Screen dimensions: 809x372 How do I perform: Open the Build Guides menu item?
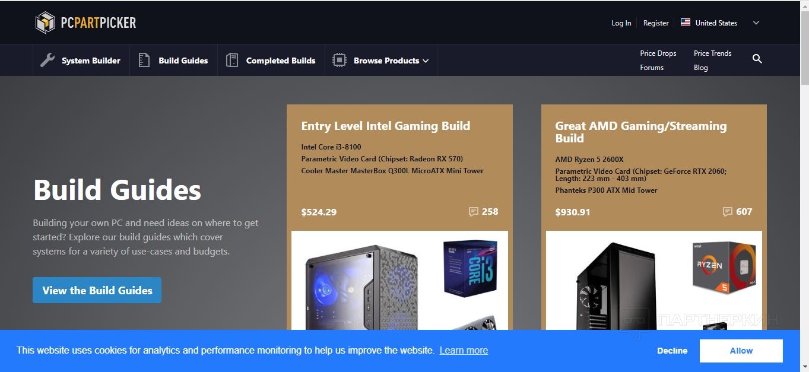click(173, 60)
